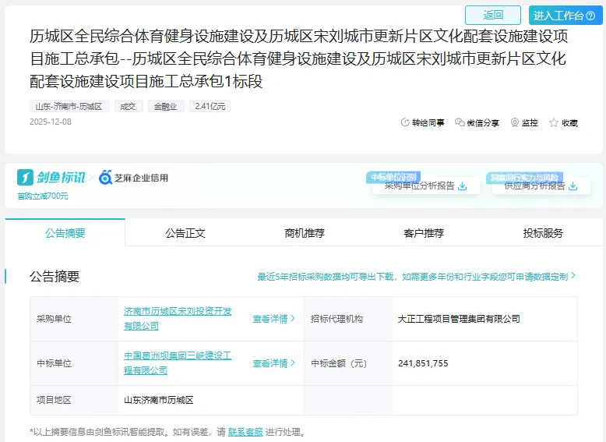Click the 进入工作台 button
The width and height of the screenshot is (606, 442).
[565, 16]
